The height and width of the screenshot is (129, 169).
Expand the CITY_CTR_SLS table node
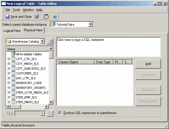pos(9,59)
